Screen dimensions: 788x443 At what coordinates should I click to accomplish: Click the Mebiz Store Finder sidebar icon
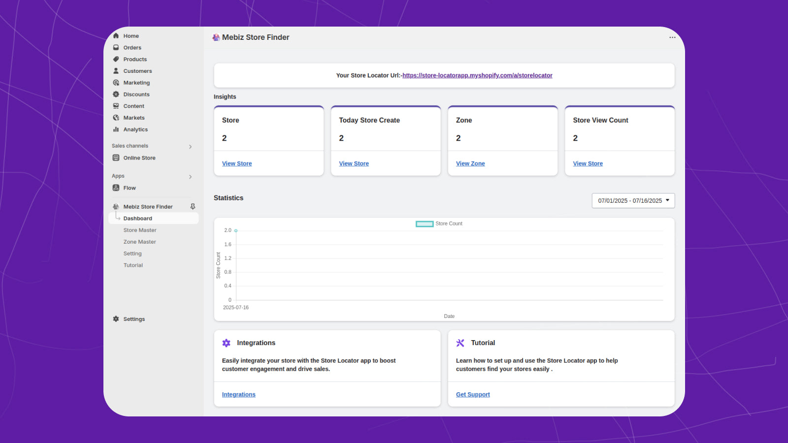(x=116, y=207)
